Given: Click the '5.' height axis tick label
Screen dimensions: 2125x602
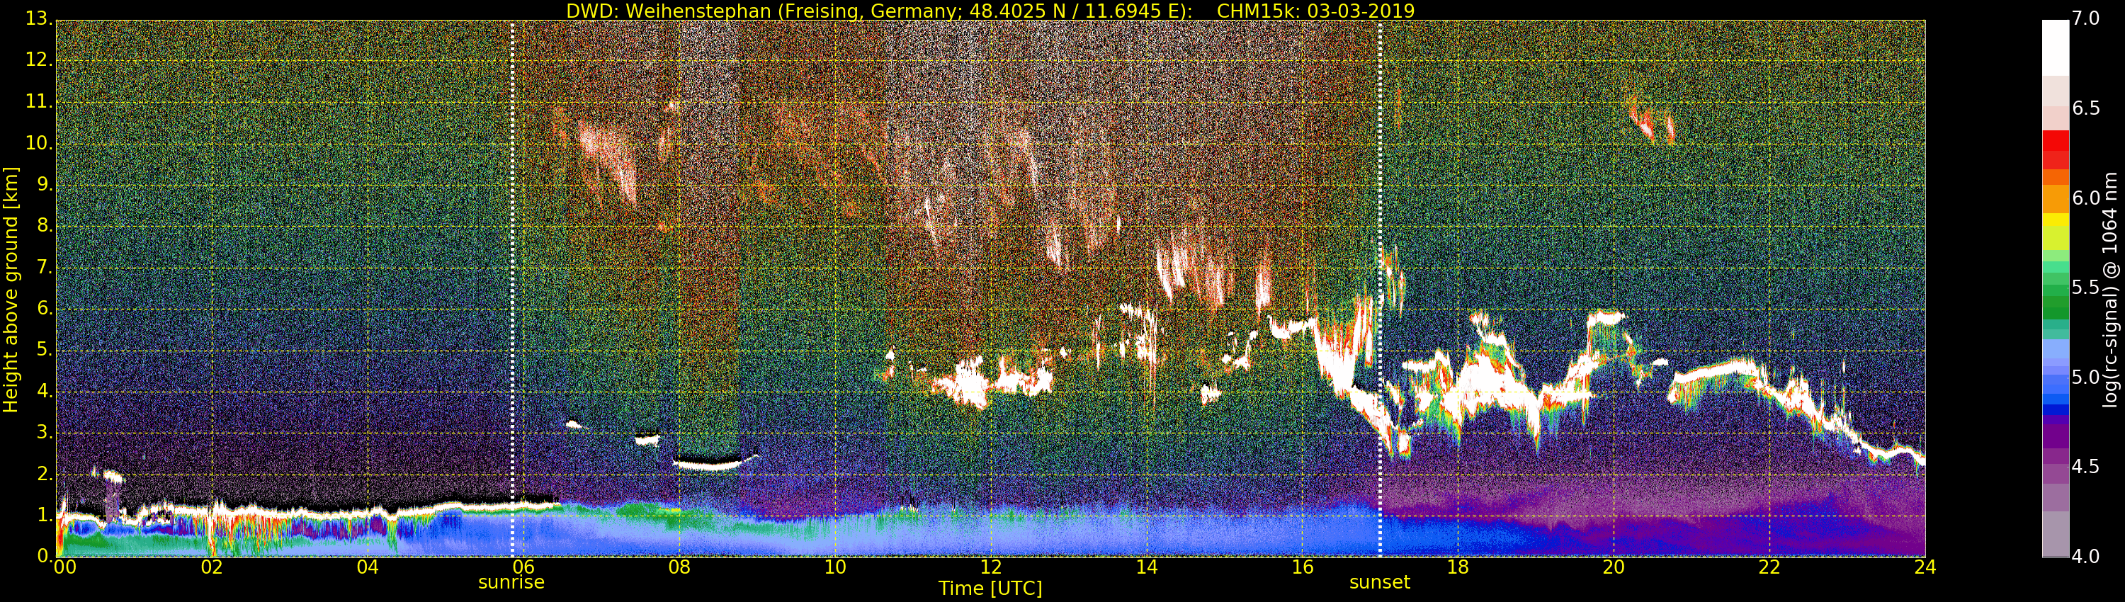Looking at the screenshot, I should tap(45, 350).
